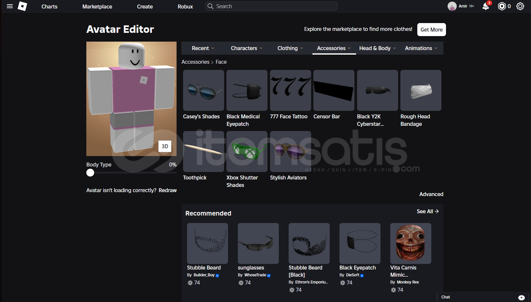Click the search magnifier icon
The width and height of the screenshot is (531, 302).
[210, 6]
